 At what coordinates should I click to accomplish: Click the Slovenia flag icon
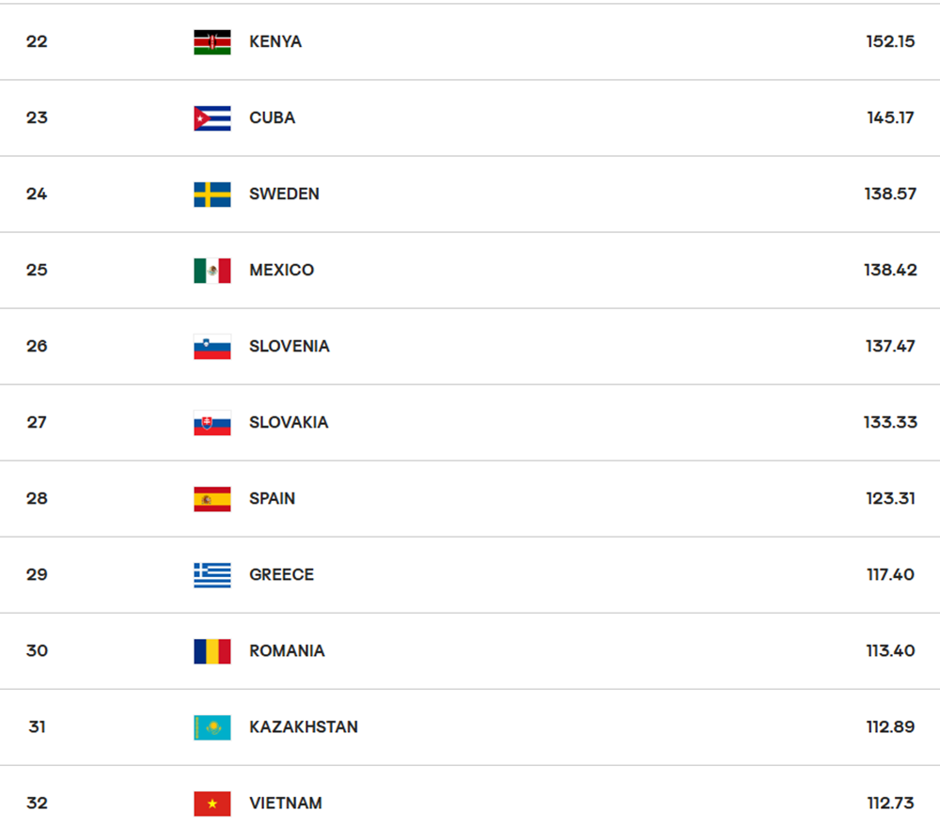[212, 347]
